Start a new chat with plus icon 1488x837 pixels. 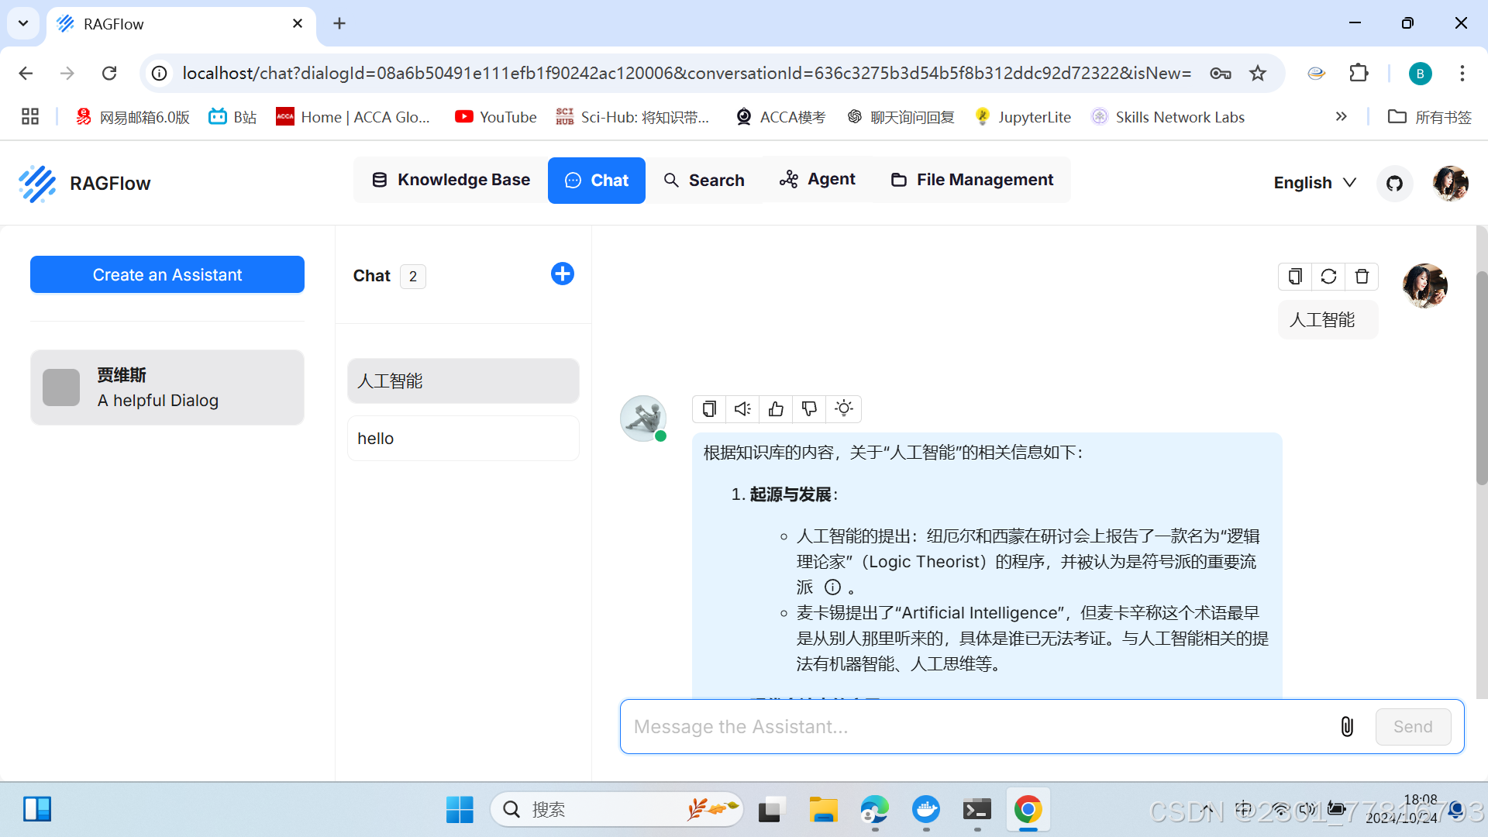(x=562, y=274)
